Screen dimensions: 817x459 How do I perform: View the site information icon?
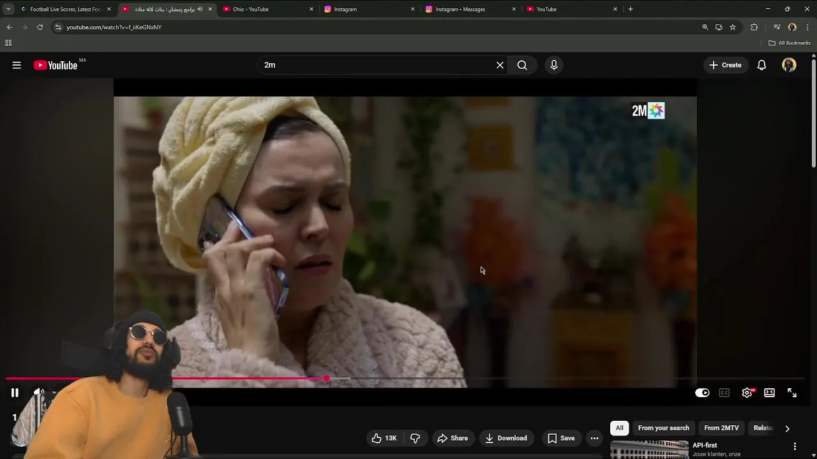(x=58, y=27)
